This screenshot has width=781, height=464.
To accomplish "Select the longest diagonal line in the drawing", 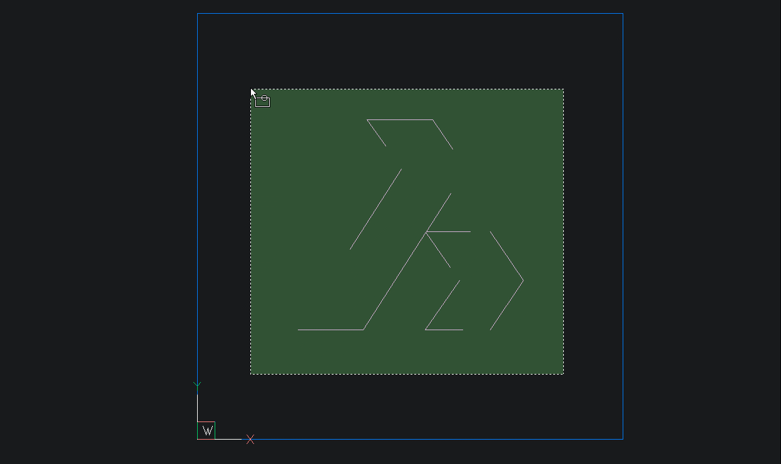I will coord(407,261).
